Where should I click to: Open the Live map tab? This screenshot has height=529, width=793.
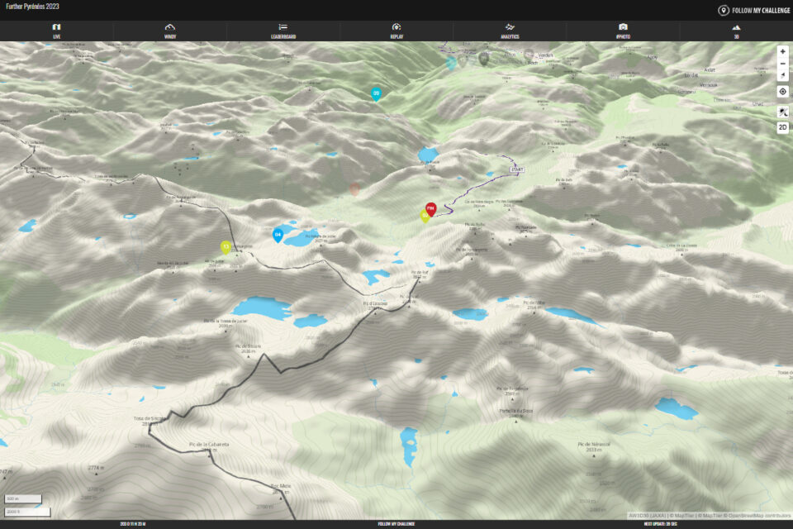coord(57,31)
